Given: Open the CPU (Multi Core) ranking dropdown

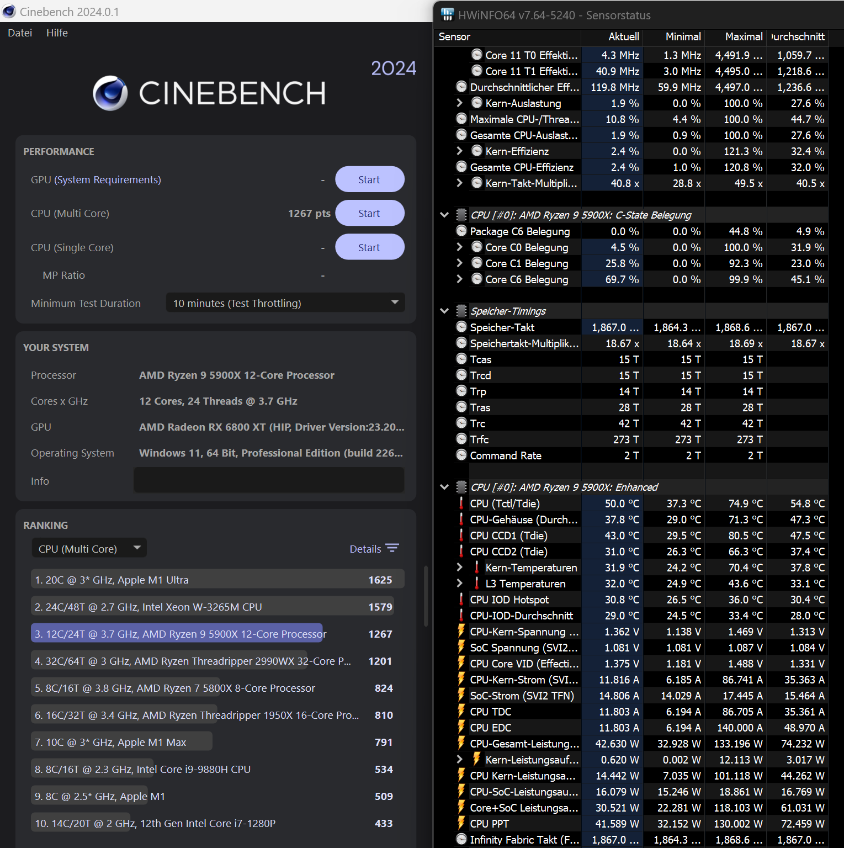Looking at the screenshot, I should [x=89, y=548].
